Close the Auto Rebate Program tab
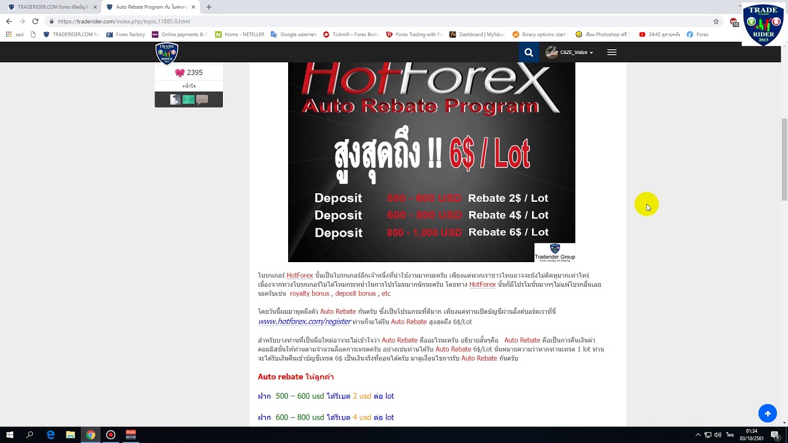 pos(193,7)
